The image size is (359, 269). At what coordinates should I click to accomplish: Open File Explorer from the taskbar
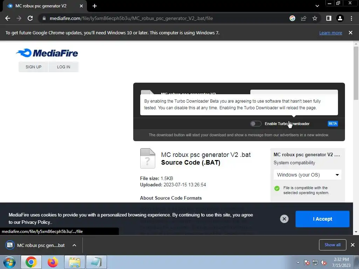[x=75, y=262]
